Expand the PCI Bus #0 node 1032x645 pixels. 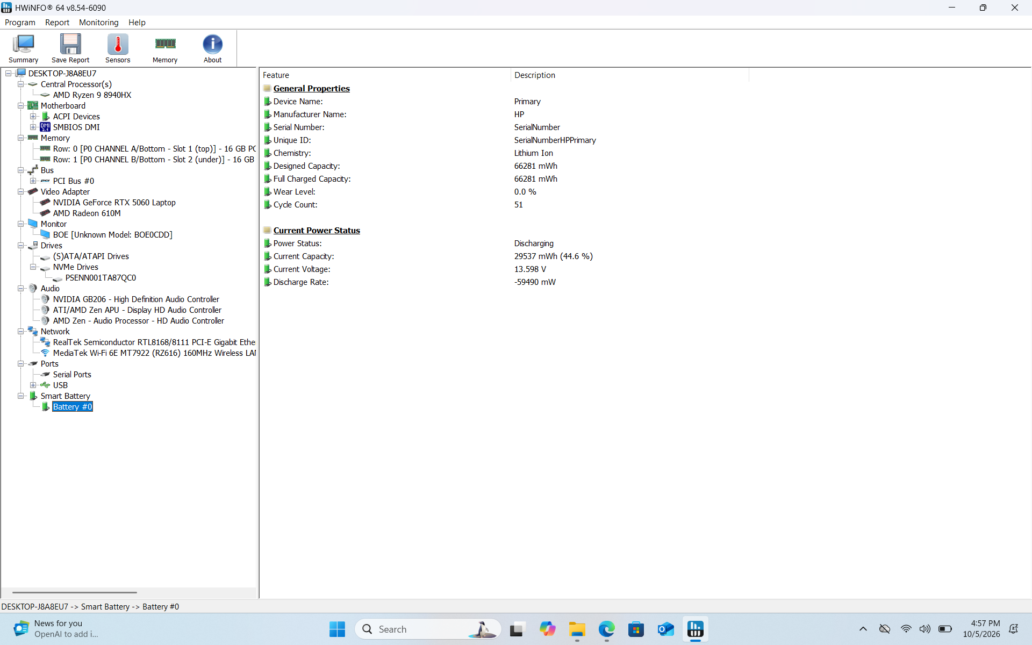[x=33, y=181]
